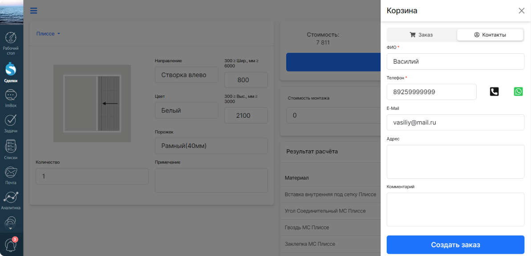Open the Цвет Белый selector
The image size is (531, 256).
click(186, 110)
